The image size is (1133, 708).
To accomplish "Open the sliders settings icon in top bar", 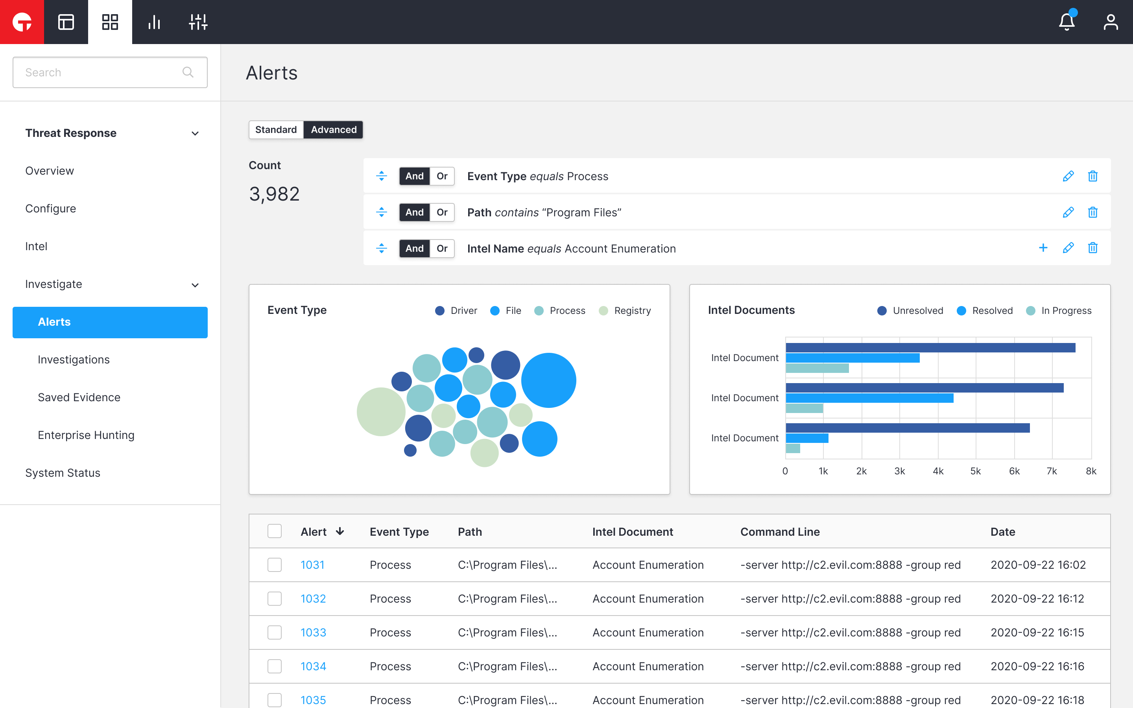I will click(x=198, y=22).
